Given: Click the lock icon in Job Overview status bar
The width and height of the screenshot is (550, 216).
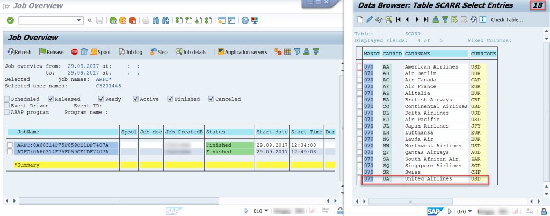Looking at the screenshot, I should tap(339, 211).
